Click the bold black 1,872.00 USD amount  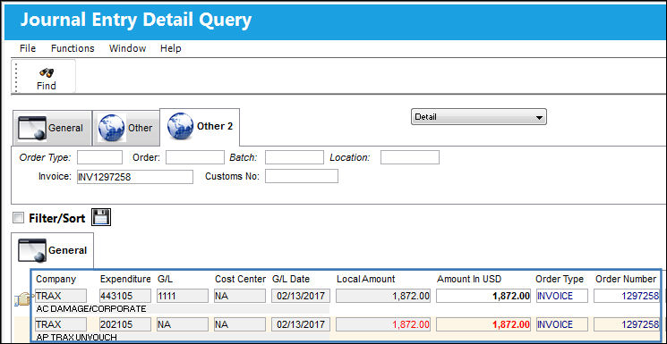(483, 296)
